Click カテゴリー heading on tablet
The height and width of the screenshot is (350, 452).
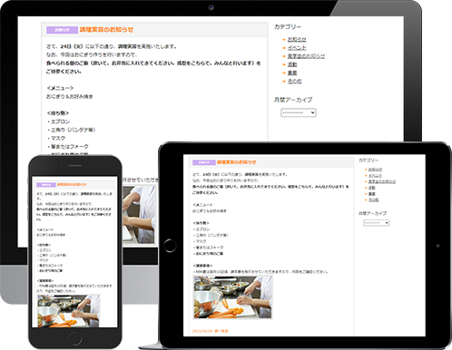click(368, 160)
